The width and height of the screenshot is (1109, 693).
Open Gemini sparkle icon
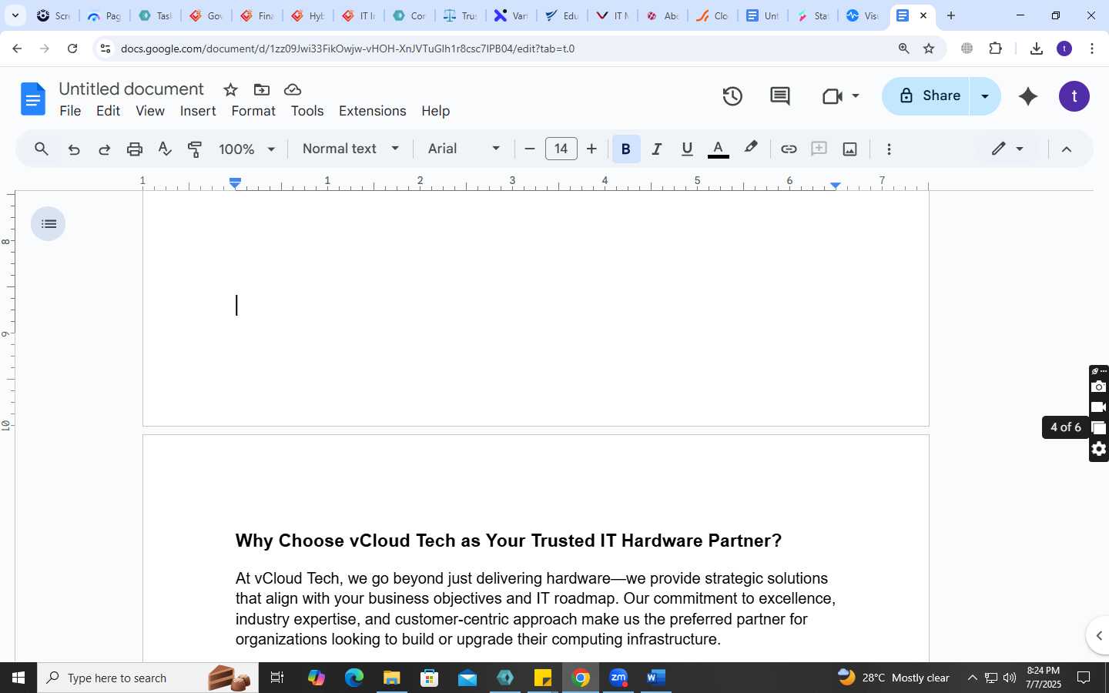tap(1028, 96)
